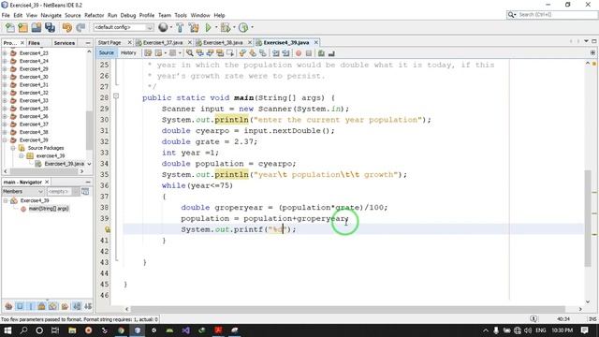This screenshot has width=599, height=337.
Task: Click the Undo toolbar icon
Action: (66, 27)
